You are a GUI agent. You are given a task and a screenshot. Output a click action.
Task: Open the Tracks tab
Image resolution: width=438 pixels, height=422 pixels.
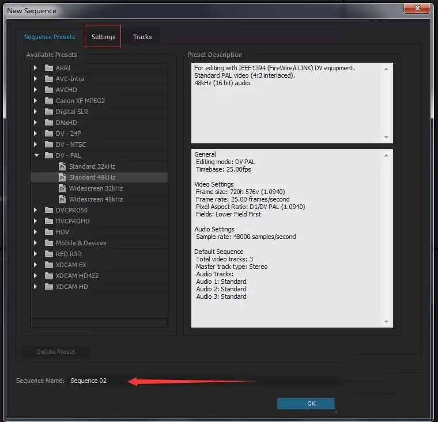pos(142,37)
